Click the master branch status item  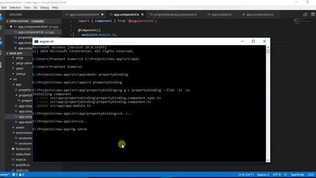coord(4,175)
